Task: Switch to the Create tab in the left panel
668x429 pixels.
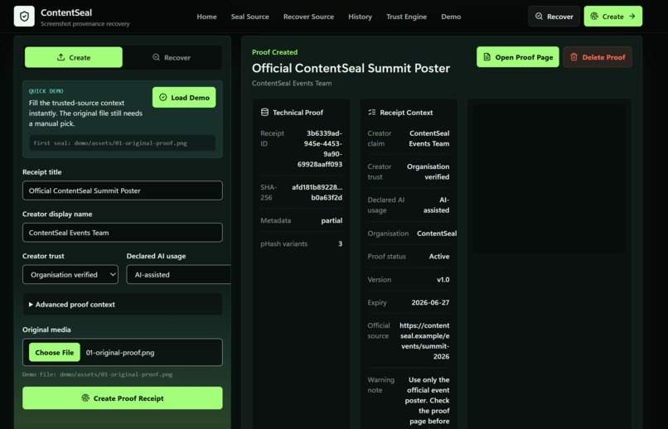Action: (73, 57)
